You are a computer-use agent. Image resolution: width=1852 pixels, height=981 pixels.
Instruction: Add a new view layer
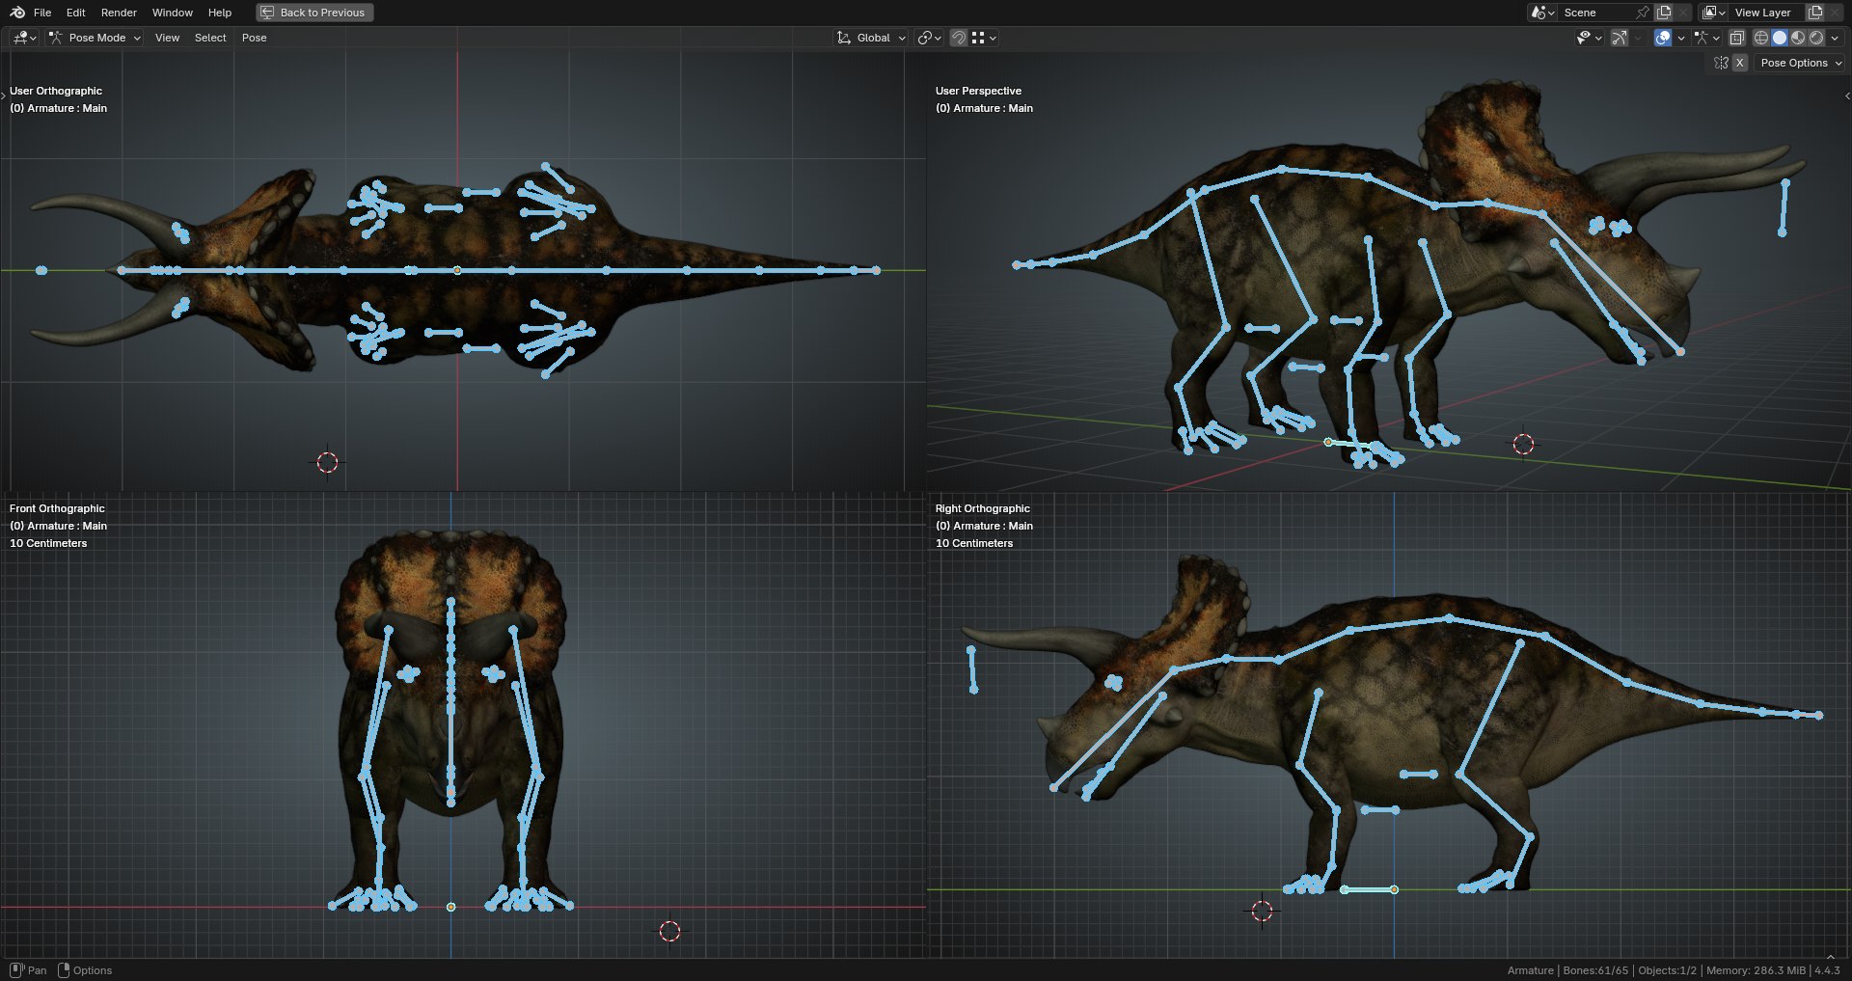(1815, 13)
